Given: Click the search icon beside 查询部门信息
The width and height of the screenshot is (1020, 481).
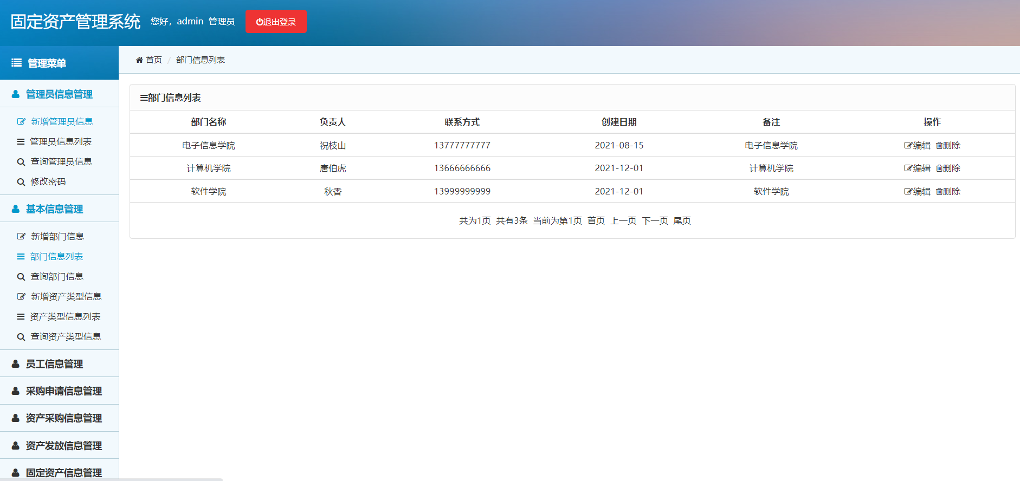Looking at the screenshot, I should click(x=21, y=276).
